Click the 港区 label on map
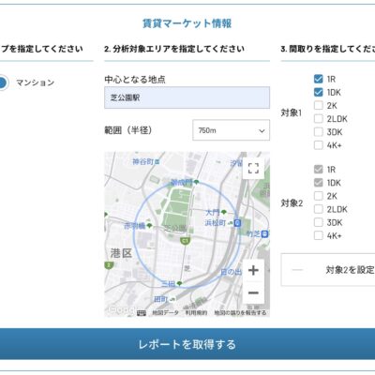Image resolution: width=375 pixels, height=375 pixels. click(x=121, y=253)
